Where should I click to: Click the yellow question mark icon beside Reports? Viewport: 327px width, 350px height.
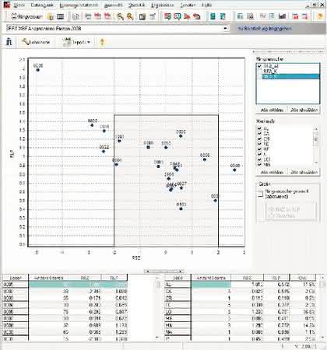point(102,42)
